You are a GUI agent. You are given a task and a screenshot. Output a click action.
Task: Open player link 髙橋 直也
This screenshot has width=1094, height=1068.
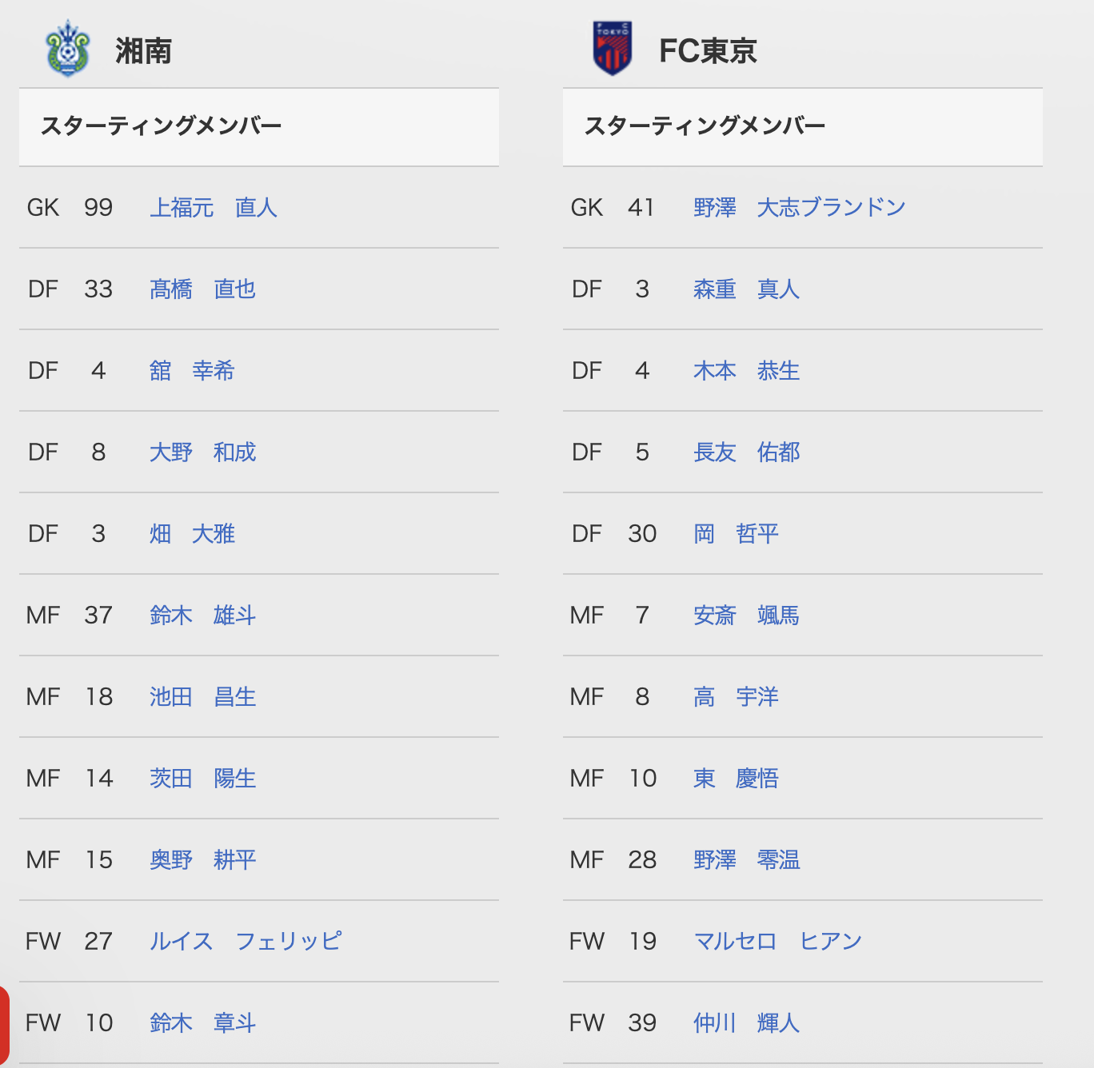pos(203,289)
